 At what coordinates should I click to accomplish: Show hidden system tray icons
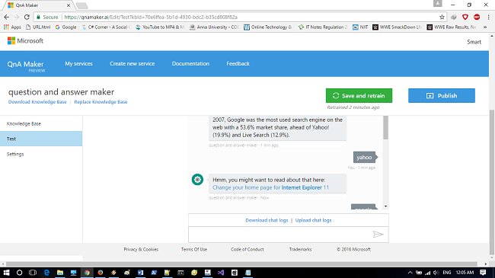click(410, 273)
